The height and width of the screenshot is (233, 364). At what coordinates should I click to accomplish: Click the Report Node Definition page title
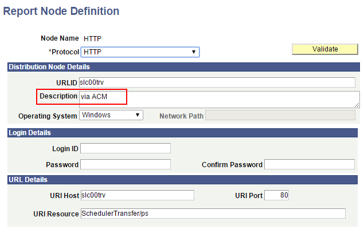(61, 11)
